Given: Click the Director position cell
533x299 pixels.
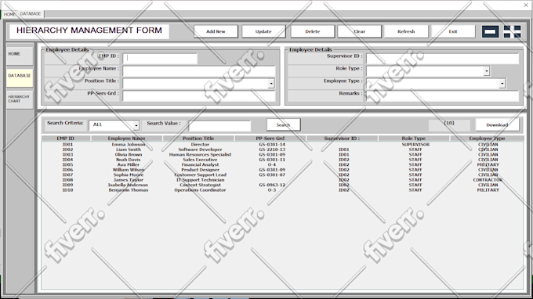Looking at the screenshot, I should 200,145.
